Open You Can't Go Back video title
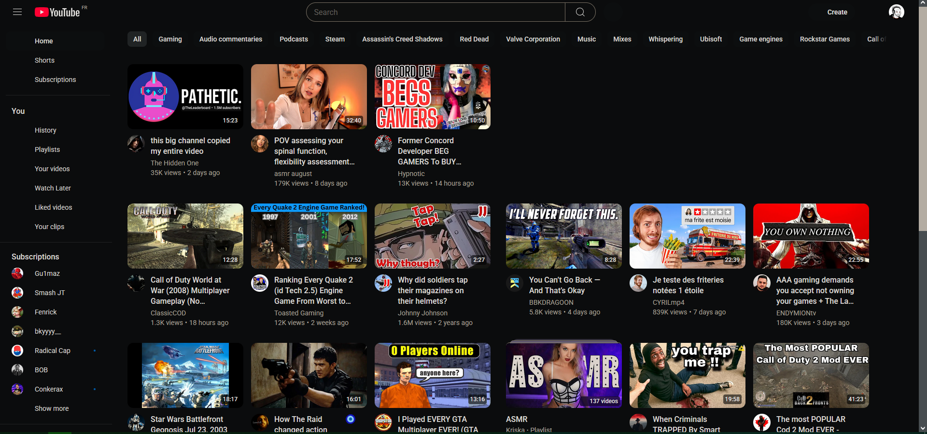Viewport: 927px width, 434px height. pyautogui.click(x=564, y=285)
